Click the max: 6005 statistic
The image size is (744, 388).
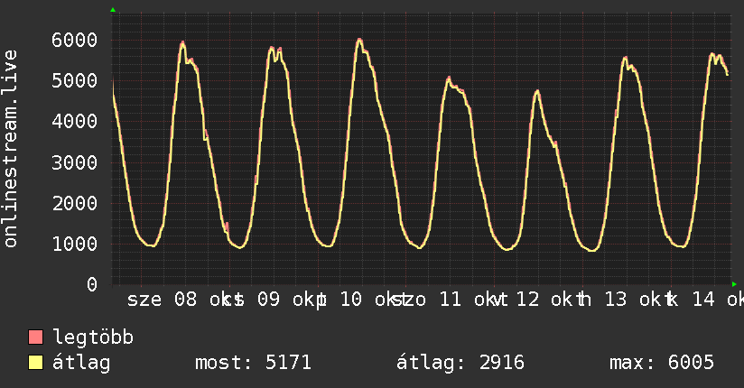tap(662, 363)
